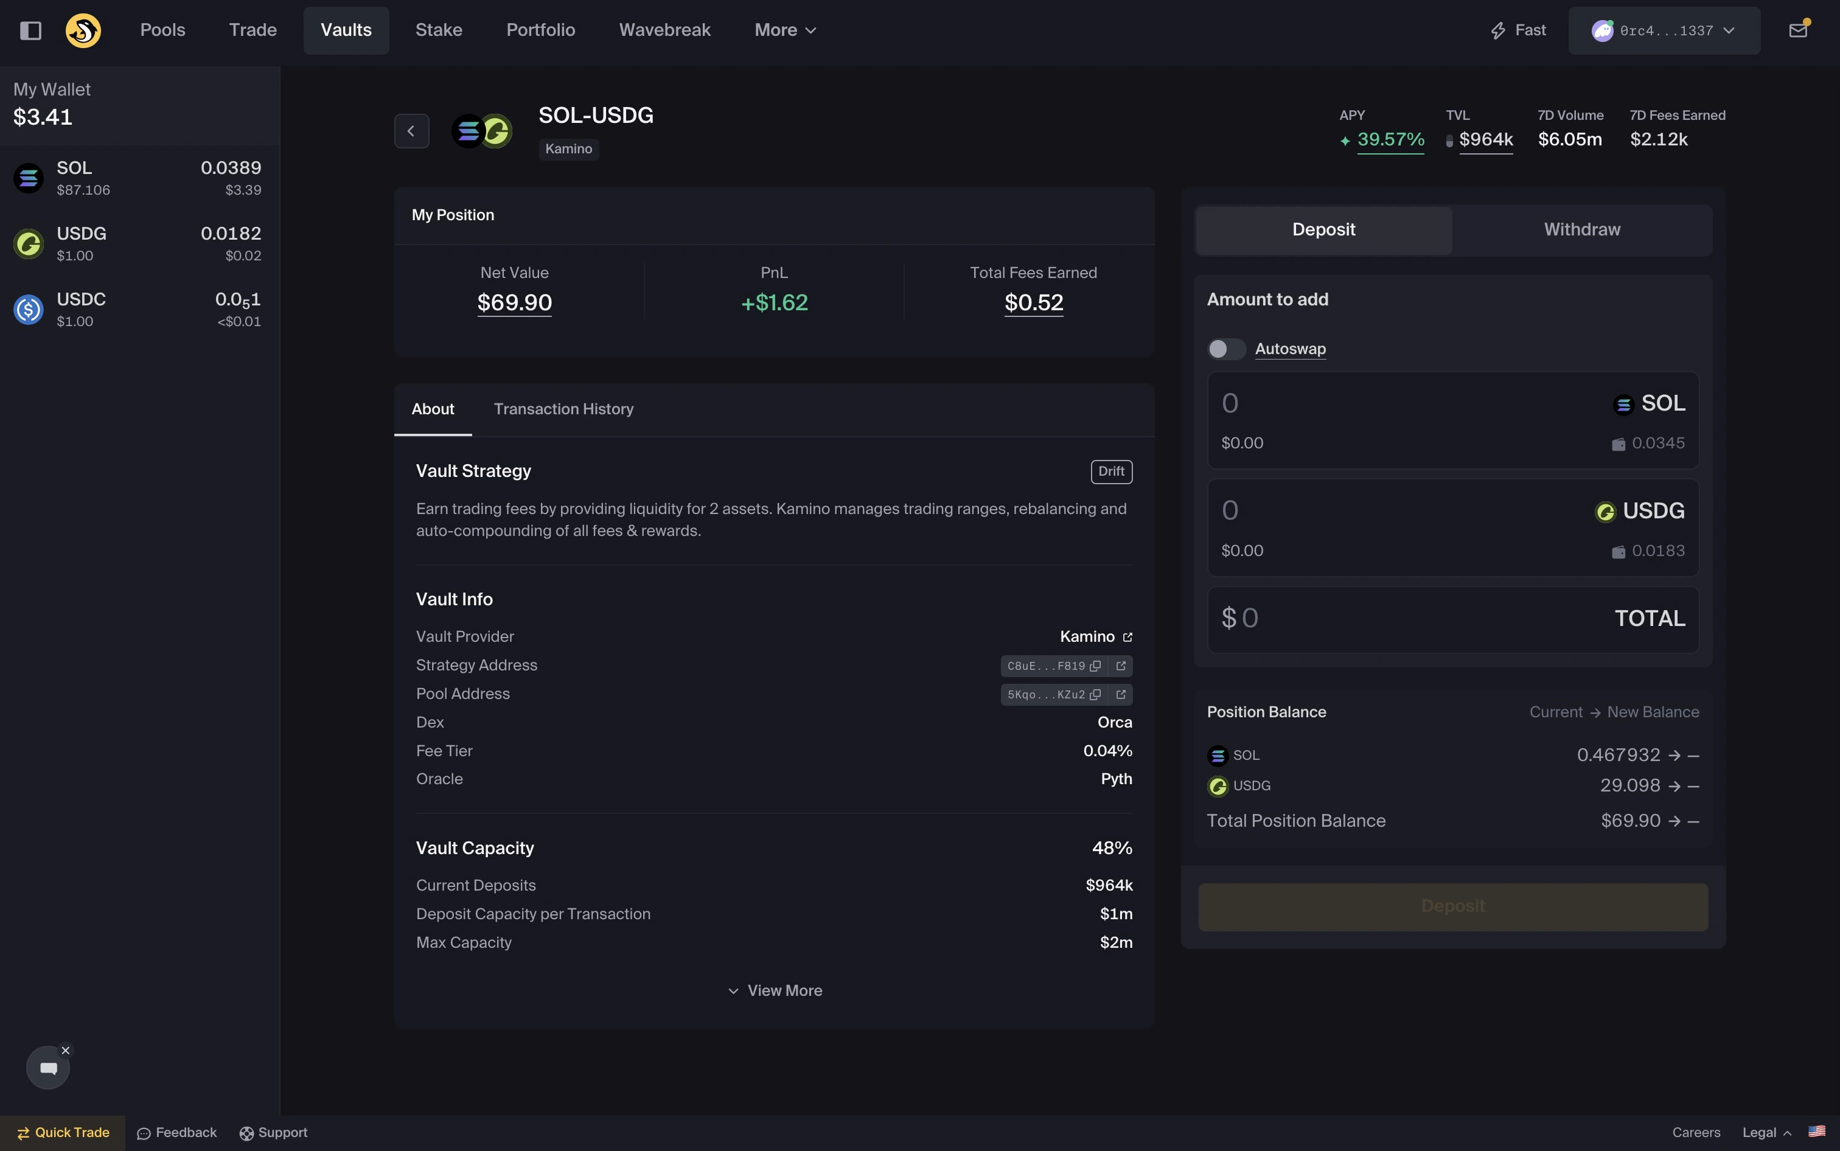Open Kamino vault provider external link

[x=1127, y=637]
